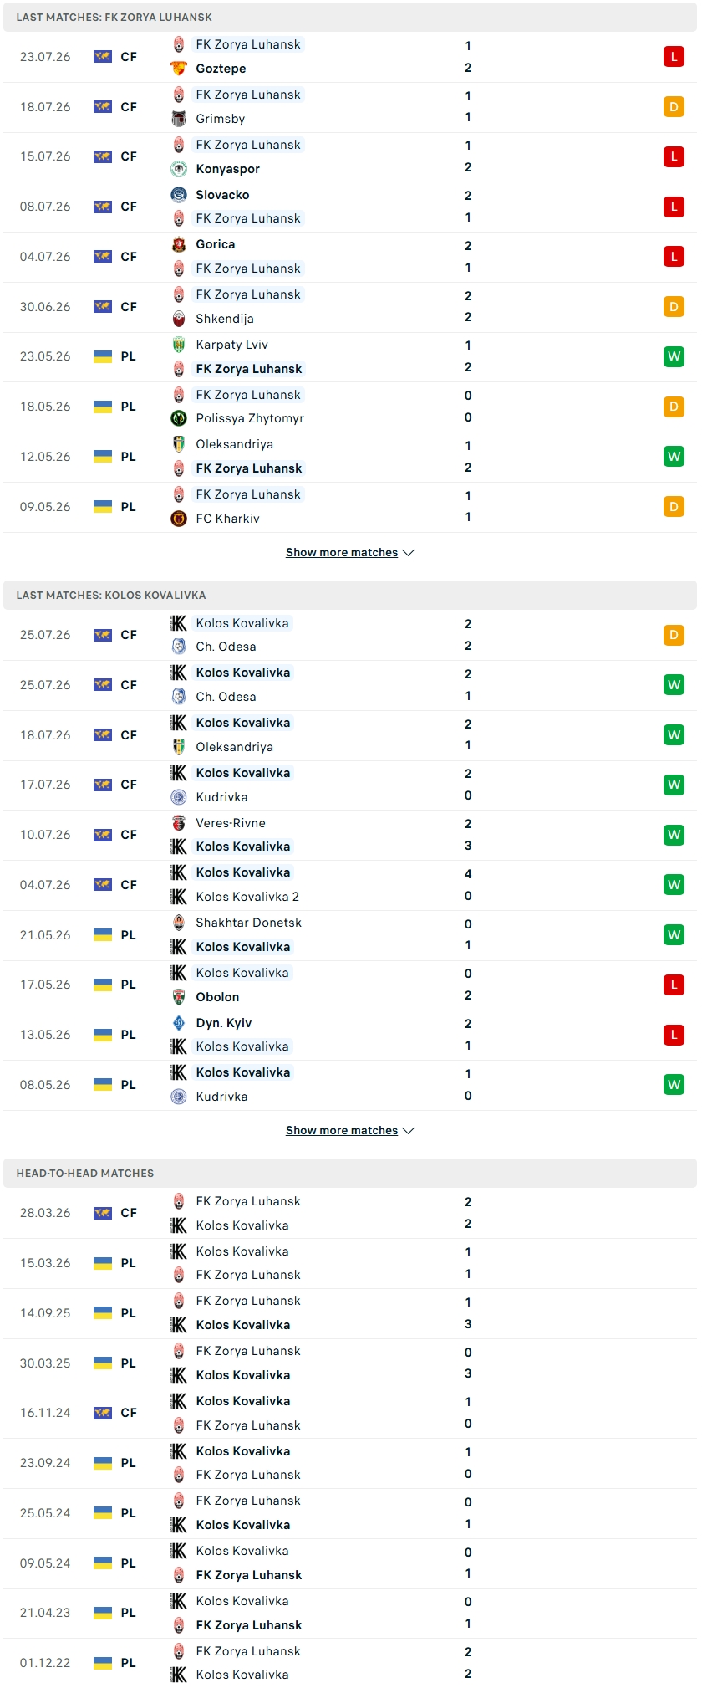Click the Obolon team logo

[179, 997]
